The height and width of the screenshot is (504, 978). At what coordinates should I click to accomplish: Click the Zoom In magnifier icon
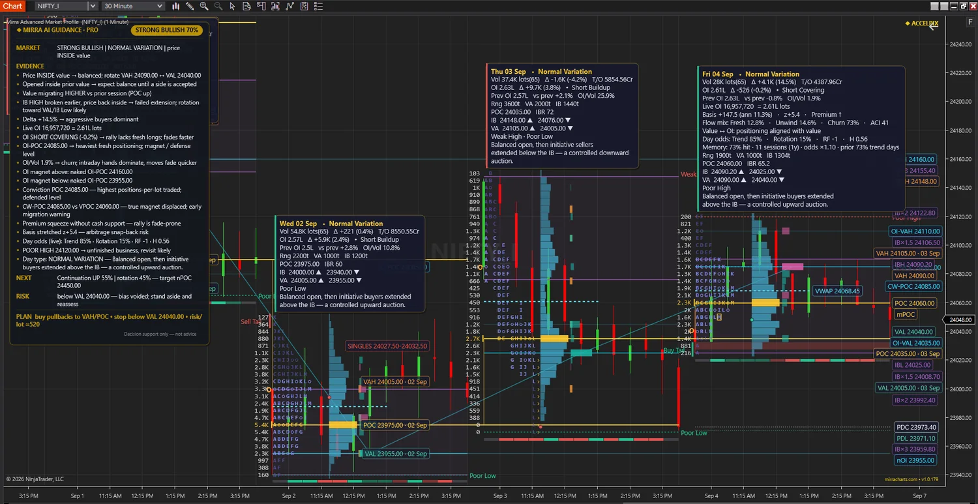pos(204,6)
